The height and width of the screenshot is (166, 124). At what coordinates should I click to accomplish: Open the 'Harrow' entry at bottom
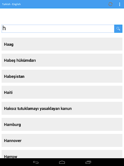[62, 154]
